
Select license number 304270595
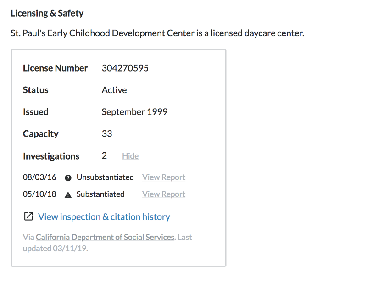pyautogui.click(x=125, y=68)
